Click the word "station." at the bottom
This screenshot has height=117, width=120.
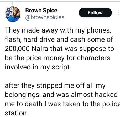pos(17,113)
